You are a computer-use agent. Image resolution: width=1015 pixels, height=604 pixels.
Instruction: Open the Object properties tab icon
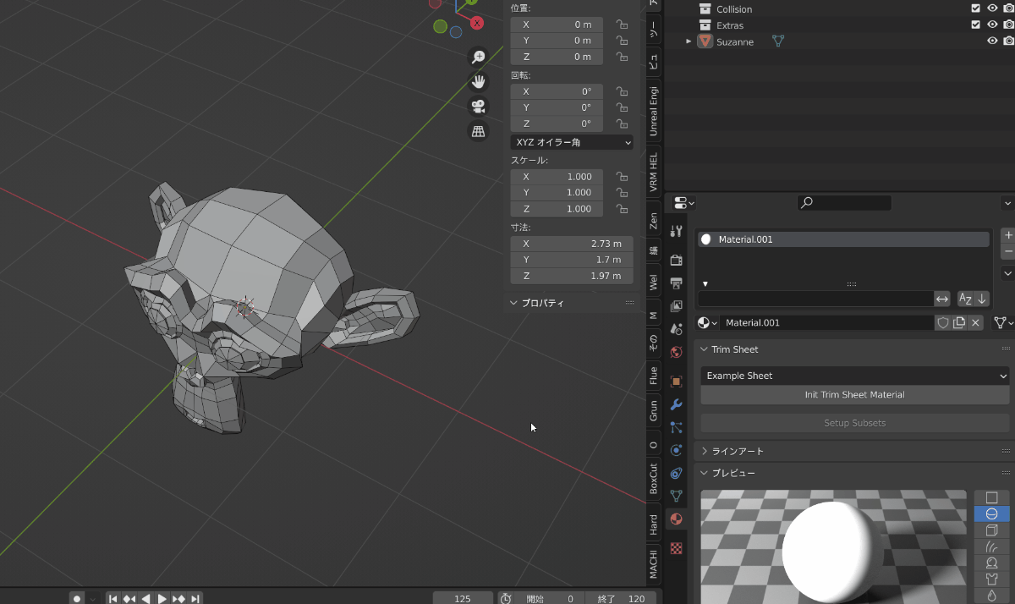676,382
